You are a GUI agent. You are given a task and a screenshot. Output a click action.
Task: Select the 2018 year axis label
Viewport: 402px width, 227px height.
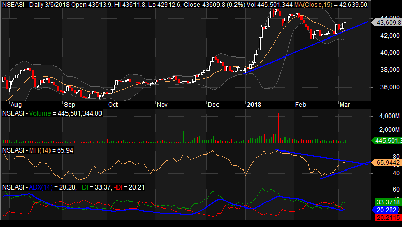click(254, 105)
